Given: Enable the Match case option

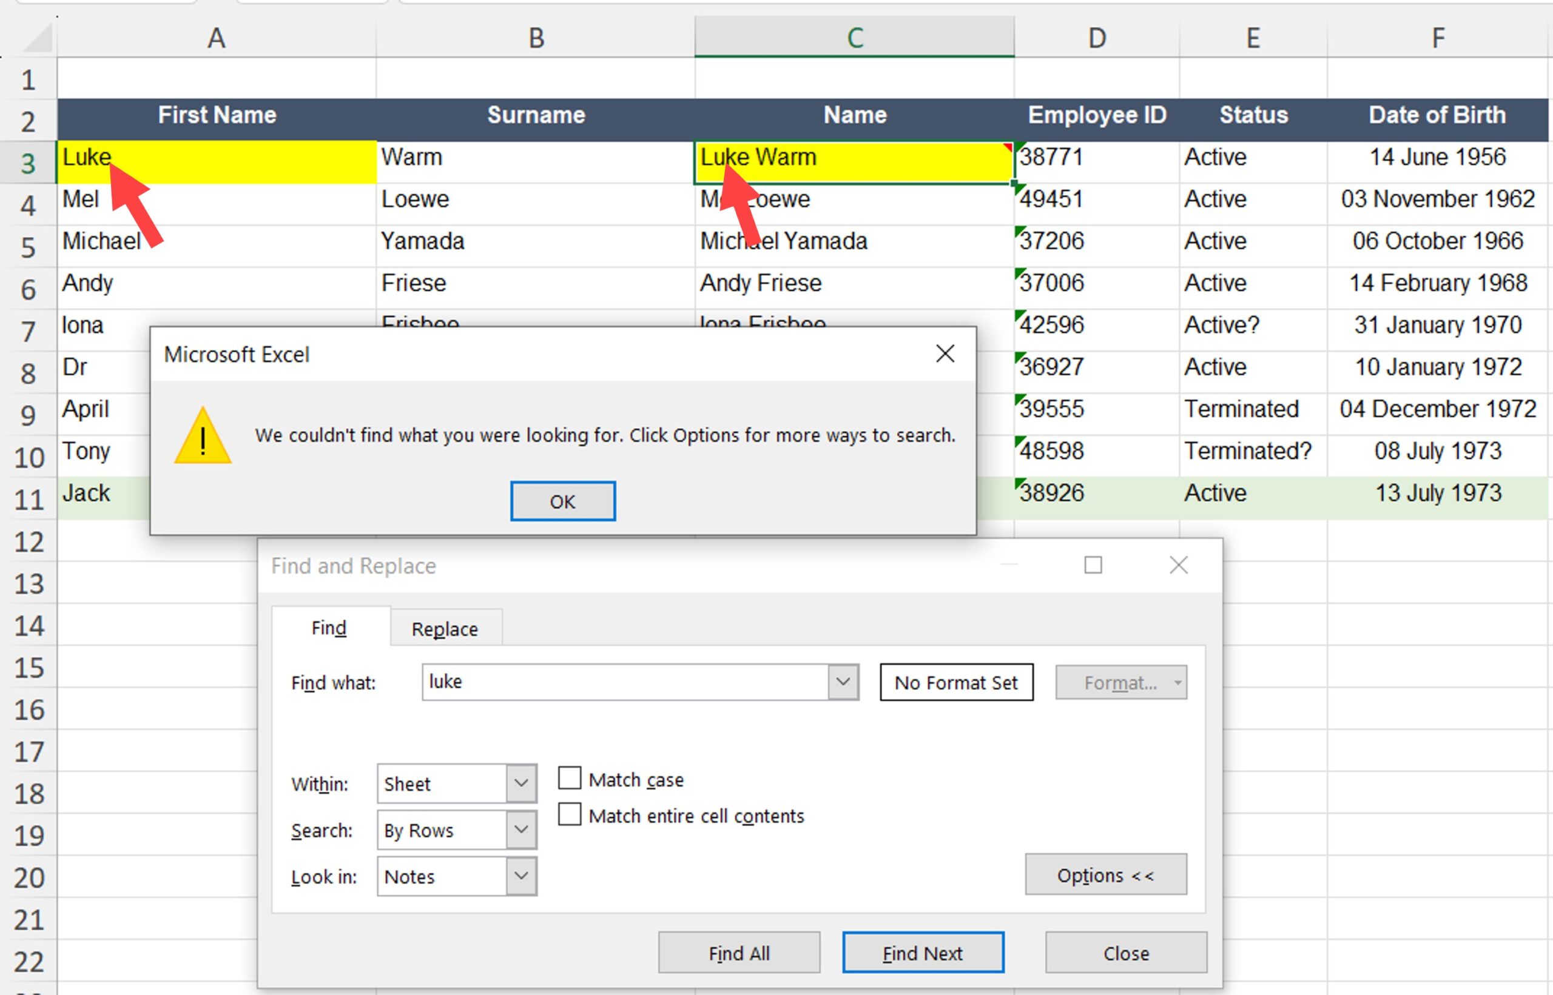Looking at the screenshot, I should click(x=570, y=778).
